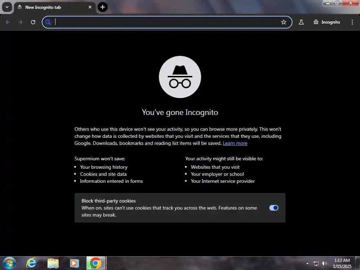This screenshot has width=360, height=270.
Task: Click the Chrome taskbar button
Action: 96,263
